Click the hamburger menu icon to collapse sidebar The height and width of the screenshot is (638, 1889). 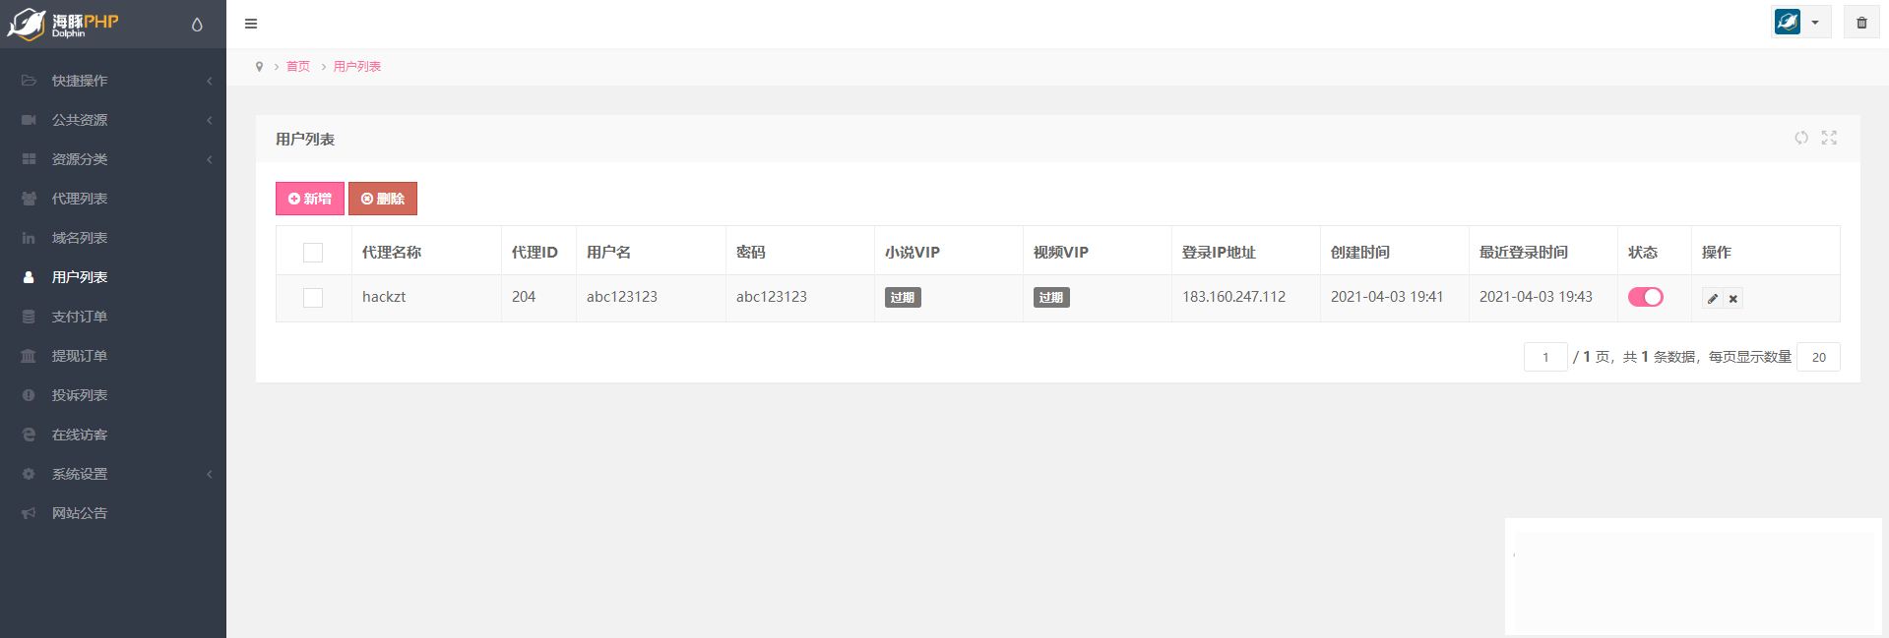pyautogui.click(x=251, y=24)
